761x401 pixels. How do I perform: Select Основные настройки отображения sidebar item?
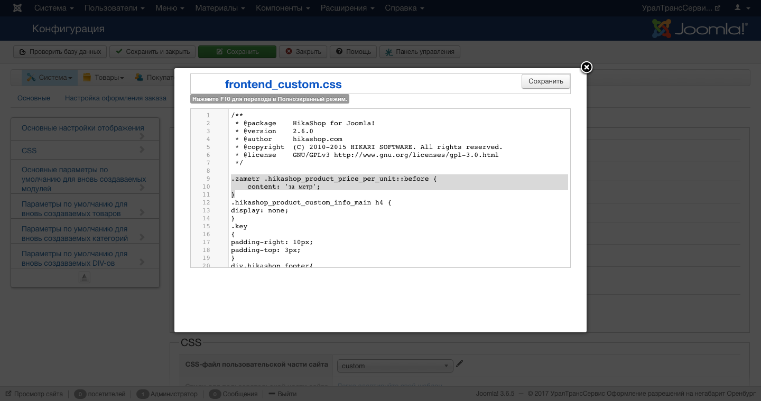(85, 128)
